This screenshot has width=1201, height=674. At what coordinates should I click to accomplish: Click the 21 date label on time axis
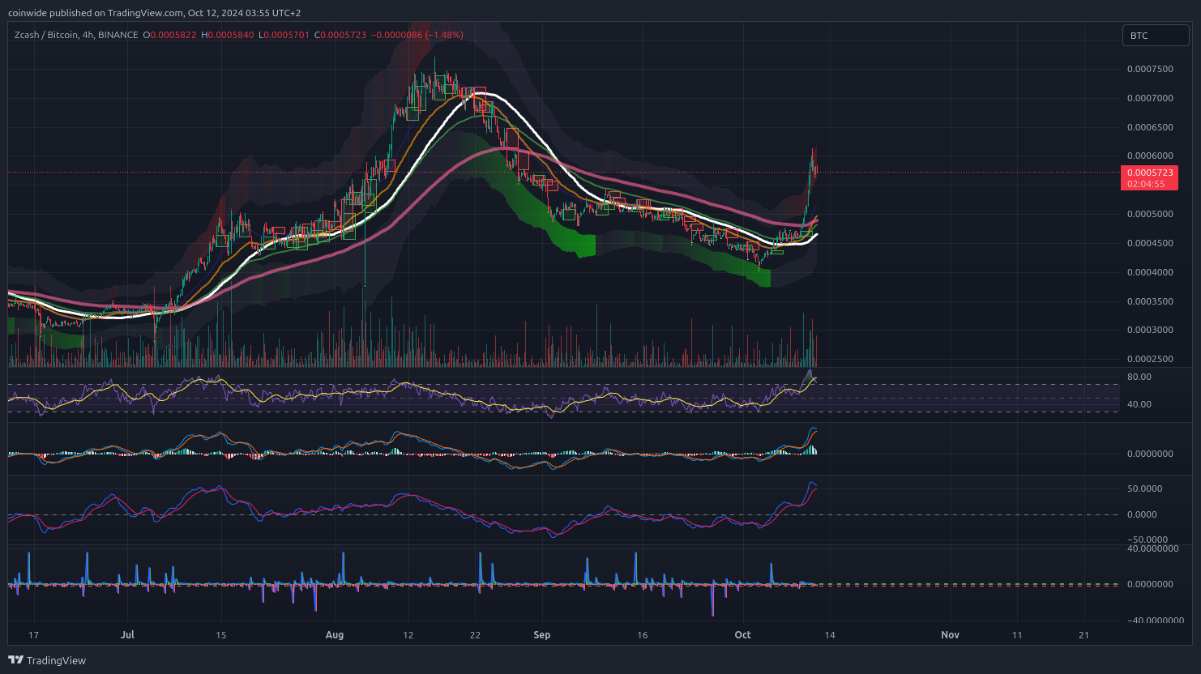1084,635
